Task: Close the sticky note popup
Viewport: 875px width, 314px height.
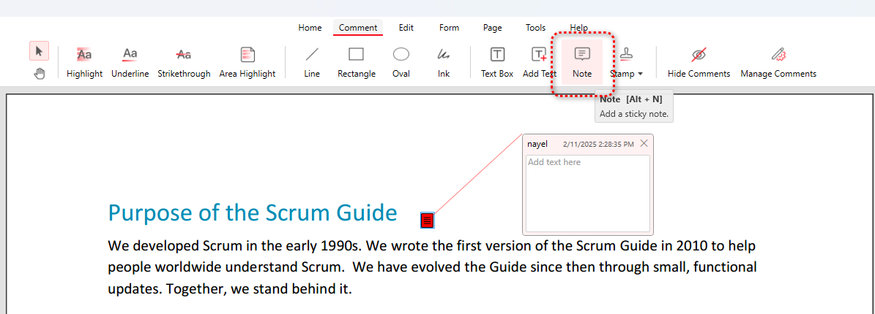Action: (x=644, y=143)
